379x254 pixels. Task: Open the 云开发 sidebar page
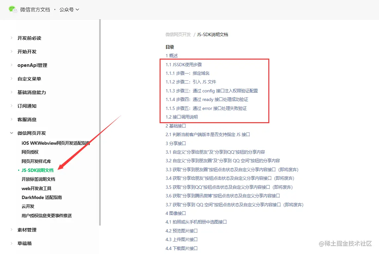tap(28, 206)
